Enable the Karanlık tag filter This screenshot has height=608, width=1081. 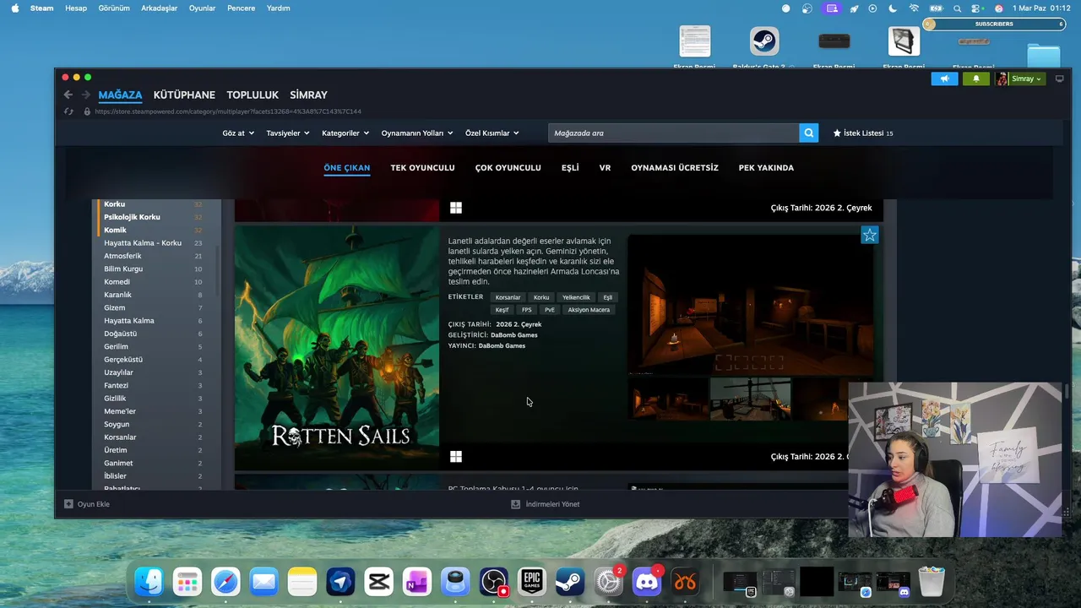coord(117,295)
